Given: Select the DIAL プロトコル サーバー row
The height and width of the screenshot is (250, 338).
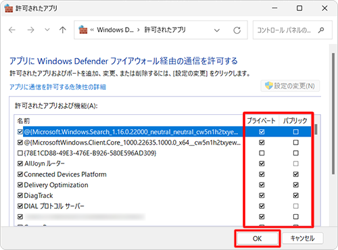Looking at the screenshot, I should (x=54, y=206).
